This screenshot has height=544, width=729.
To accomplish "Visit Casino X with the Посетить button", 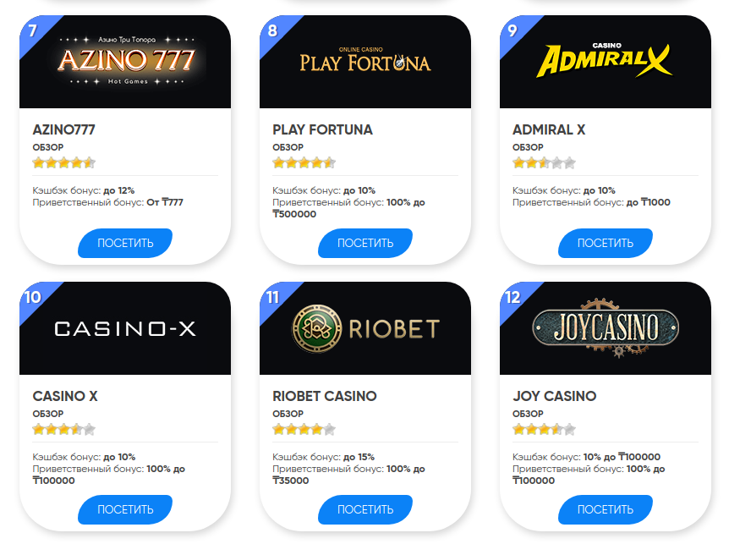I will (125, 509).
